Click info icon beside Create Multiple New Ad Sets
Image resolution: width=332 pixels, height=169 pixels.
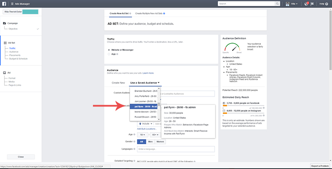coord(164,13)
